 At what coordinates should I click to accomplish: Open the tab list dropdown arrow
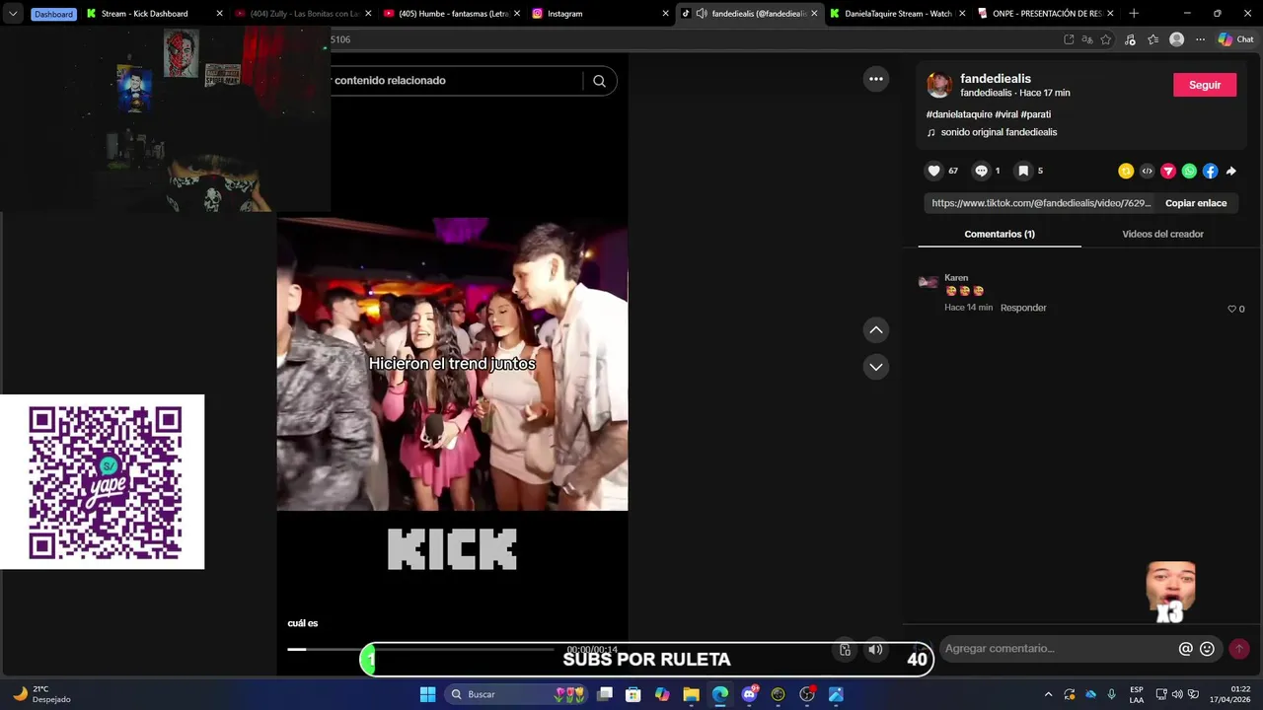click(13, 14)
